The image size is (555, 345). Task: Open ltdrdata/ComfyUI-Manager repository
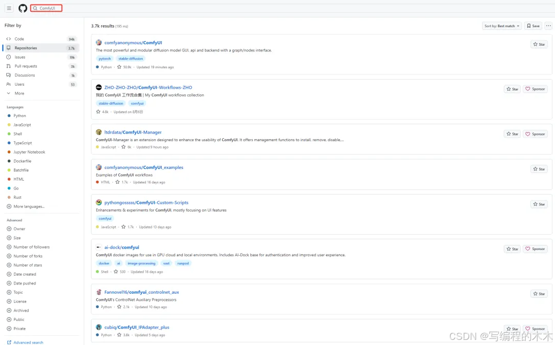click(x=133, y=132)
